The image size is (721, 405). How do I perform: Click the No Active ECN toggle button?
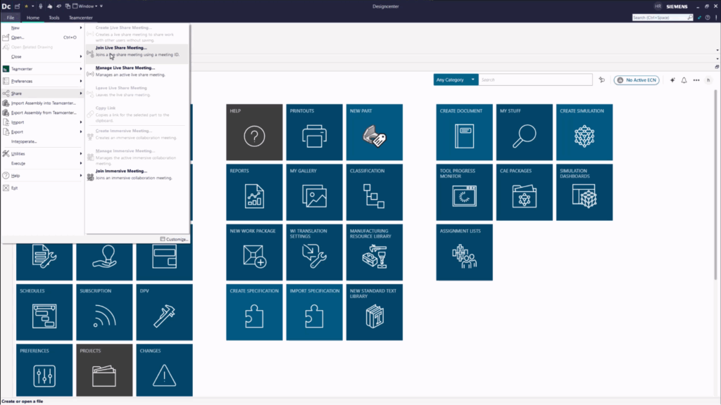coord(637,80)
